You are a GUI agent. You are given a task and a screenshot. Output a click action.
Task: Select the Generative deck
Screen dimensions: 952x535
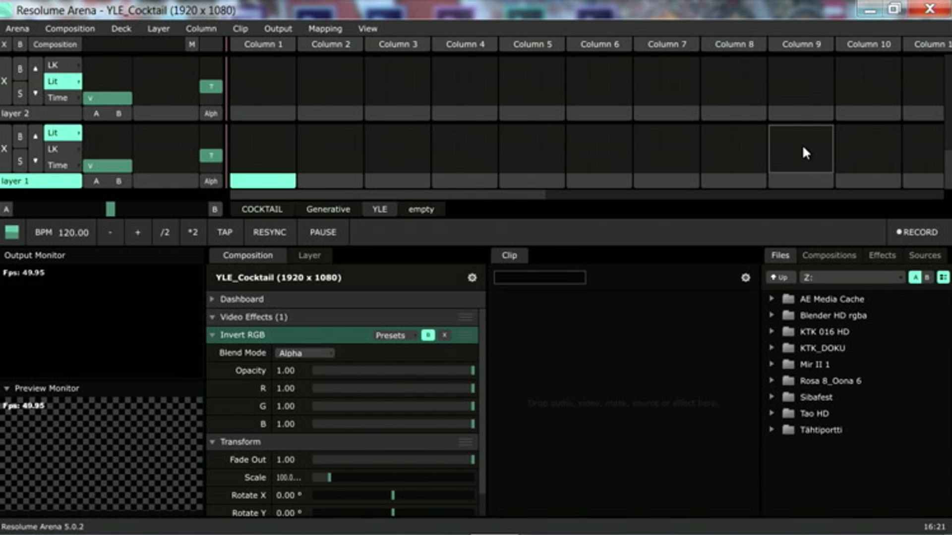tap(328, 210)
